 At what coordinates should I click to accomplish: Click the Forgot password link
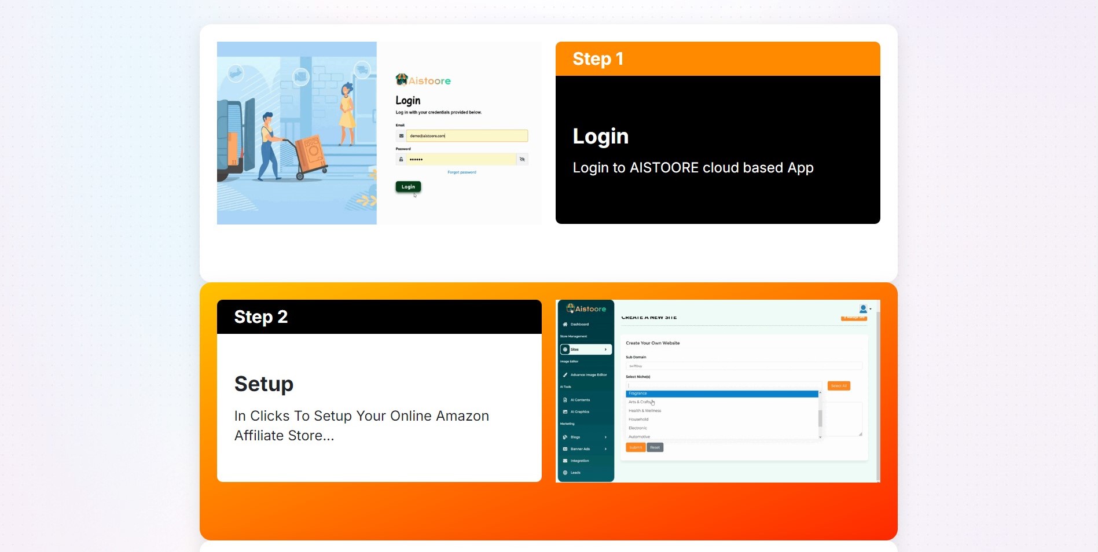tap(462, 172)
